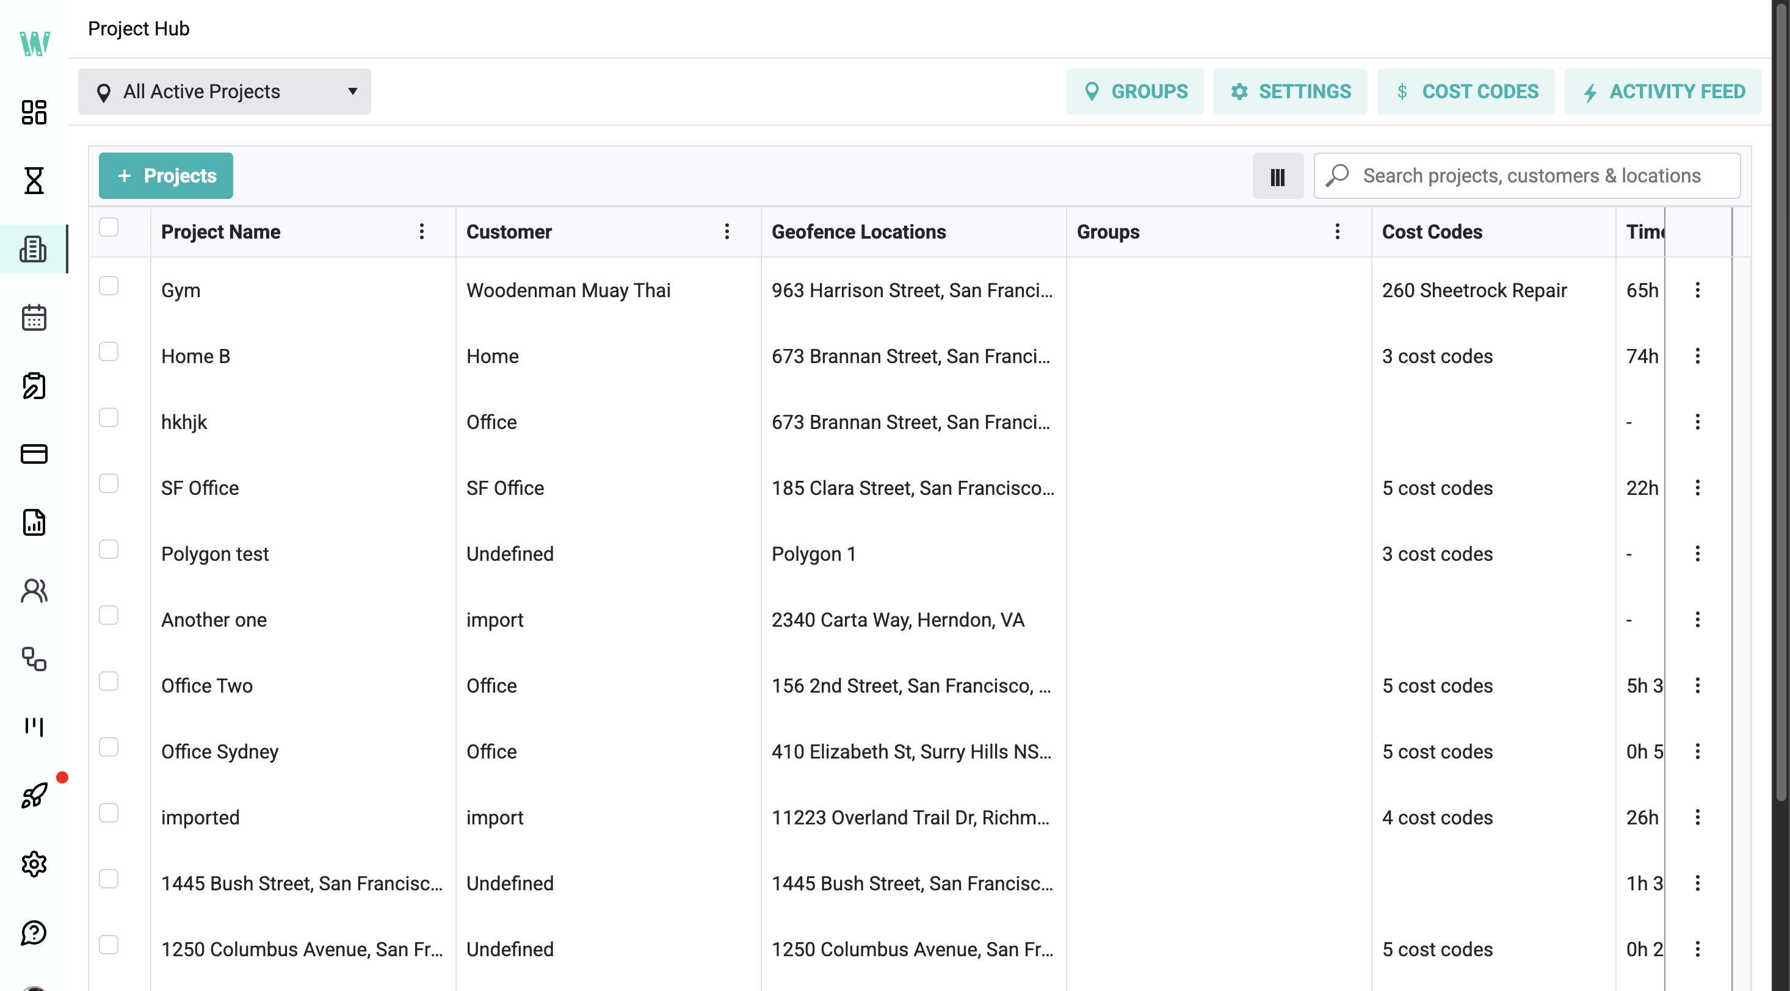Image resolution: width=1790 pixels, height=991 pixels.
Task: Open Groups column options menu
Action: point(1338,232)
